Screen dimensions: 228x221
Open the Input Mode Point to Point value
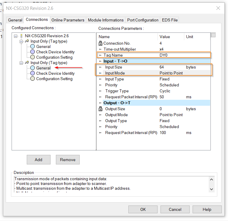pyautogui.click(x=171, y=73)
